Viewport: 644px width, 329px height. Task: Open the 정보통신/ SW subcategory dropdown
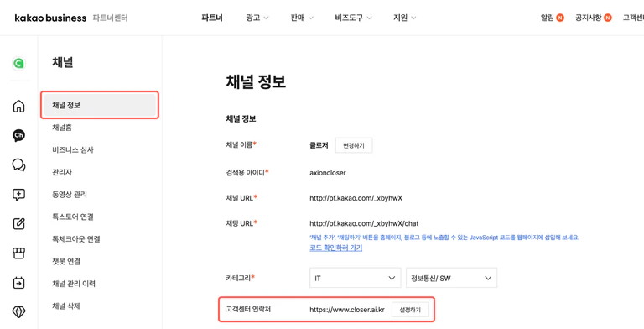[451, 278]
